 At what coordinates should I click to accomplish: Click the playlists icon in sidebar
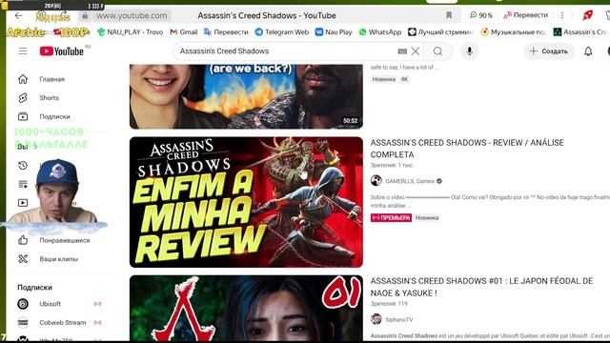(23, 184)
